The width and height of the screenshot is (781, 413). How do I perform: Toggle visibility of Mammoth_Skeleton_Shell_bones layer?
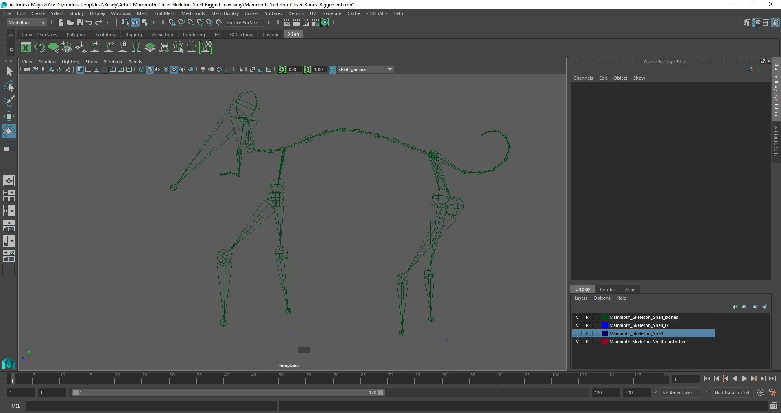pyautogui.click(x=577, y=317)
